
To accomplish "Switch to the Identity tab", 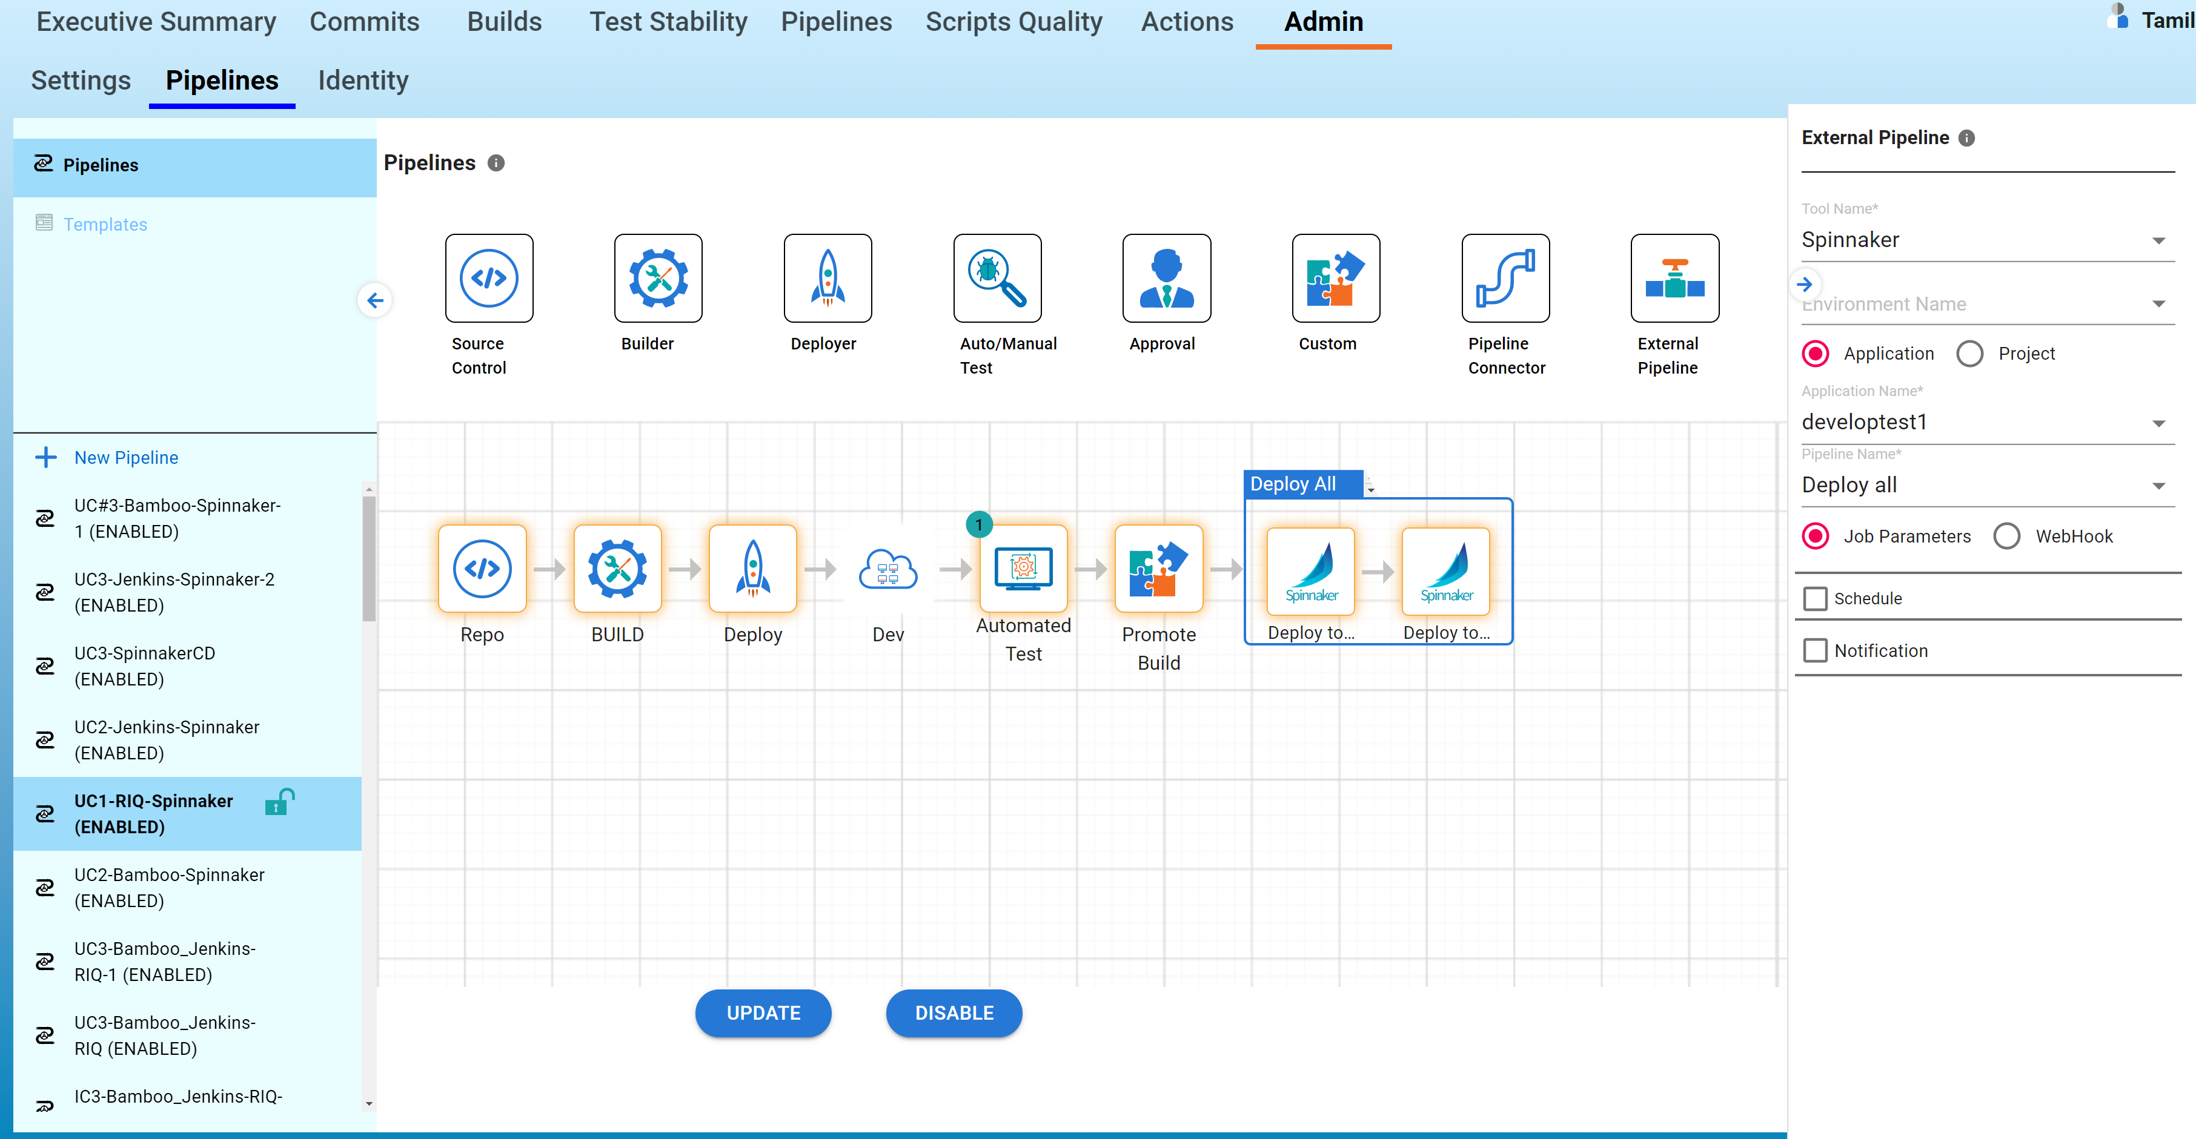I will [x=362, y=80].
